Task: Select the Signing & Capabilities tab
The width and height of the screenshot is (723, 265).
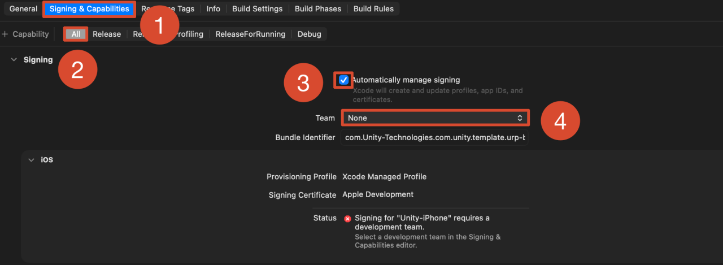Action: [89, 9]
